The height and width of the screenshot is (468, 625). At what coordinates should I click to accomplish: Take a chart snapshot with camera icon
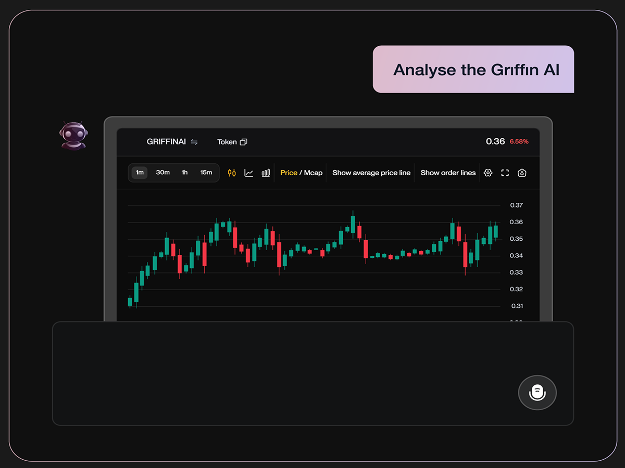coord(522,173)
